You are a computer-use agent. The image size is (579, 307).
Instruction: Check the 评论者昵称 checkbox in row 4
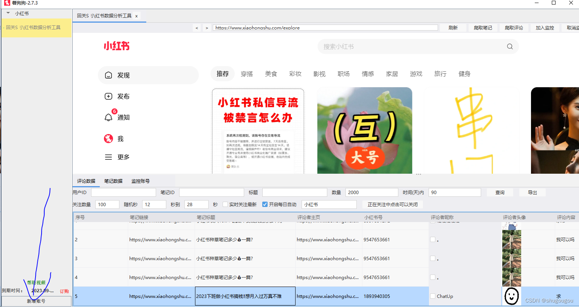[433, 277]
